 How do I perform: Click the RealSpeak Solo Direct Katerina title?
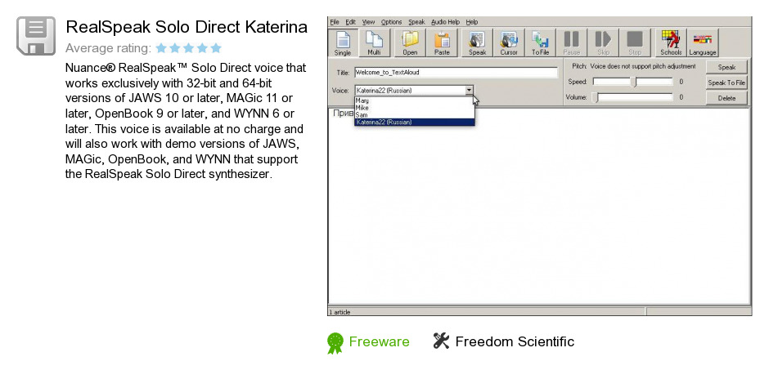(187, 27)
